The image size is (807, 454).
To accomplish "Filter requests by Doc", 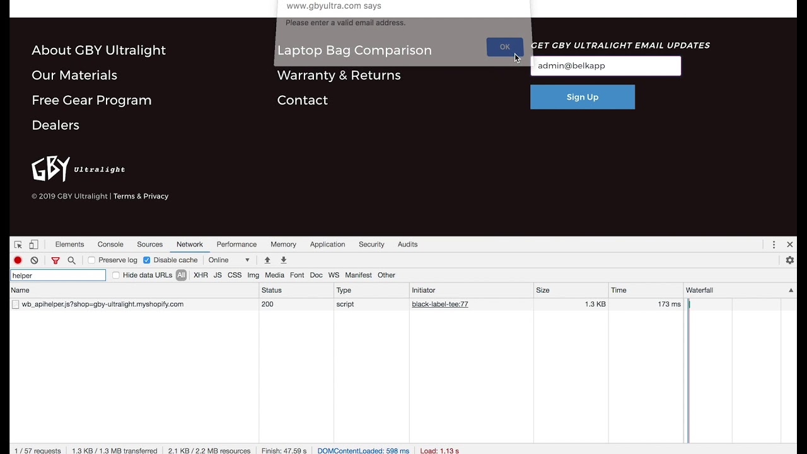I will (316, 275).
